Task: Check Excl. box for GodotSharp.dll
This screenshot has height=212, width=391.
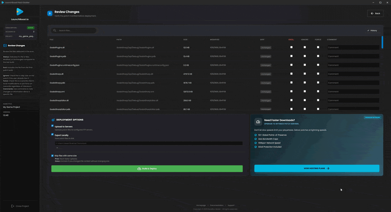Action: click(x=291, y=74)
